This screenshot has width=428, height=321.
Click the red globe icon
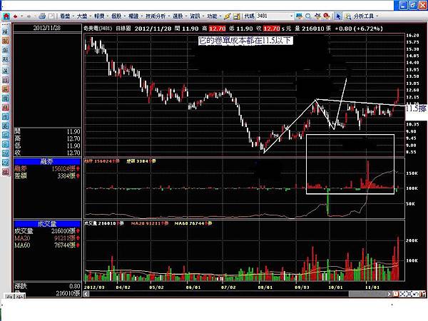(327, 16)
